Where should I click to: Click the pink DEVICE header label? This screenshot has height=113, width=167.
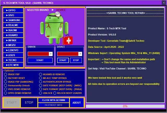click(x=61, y=10)
